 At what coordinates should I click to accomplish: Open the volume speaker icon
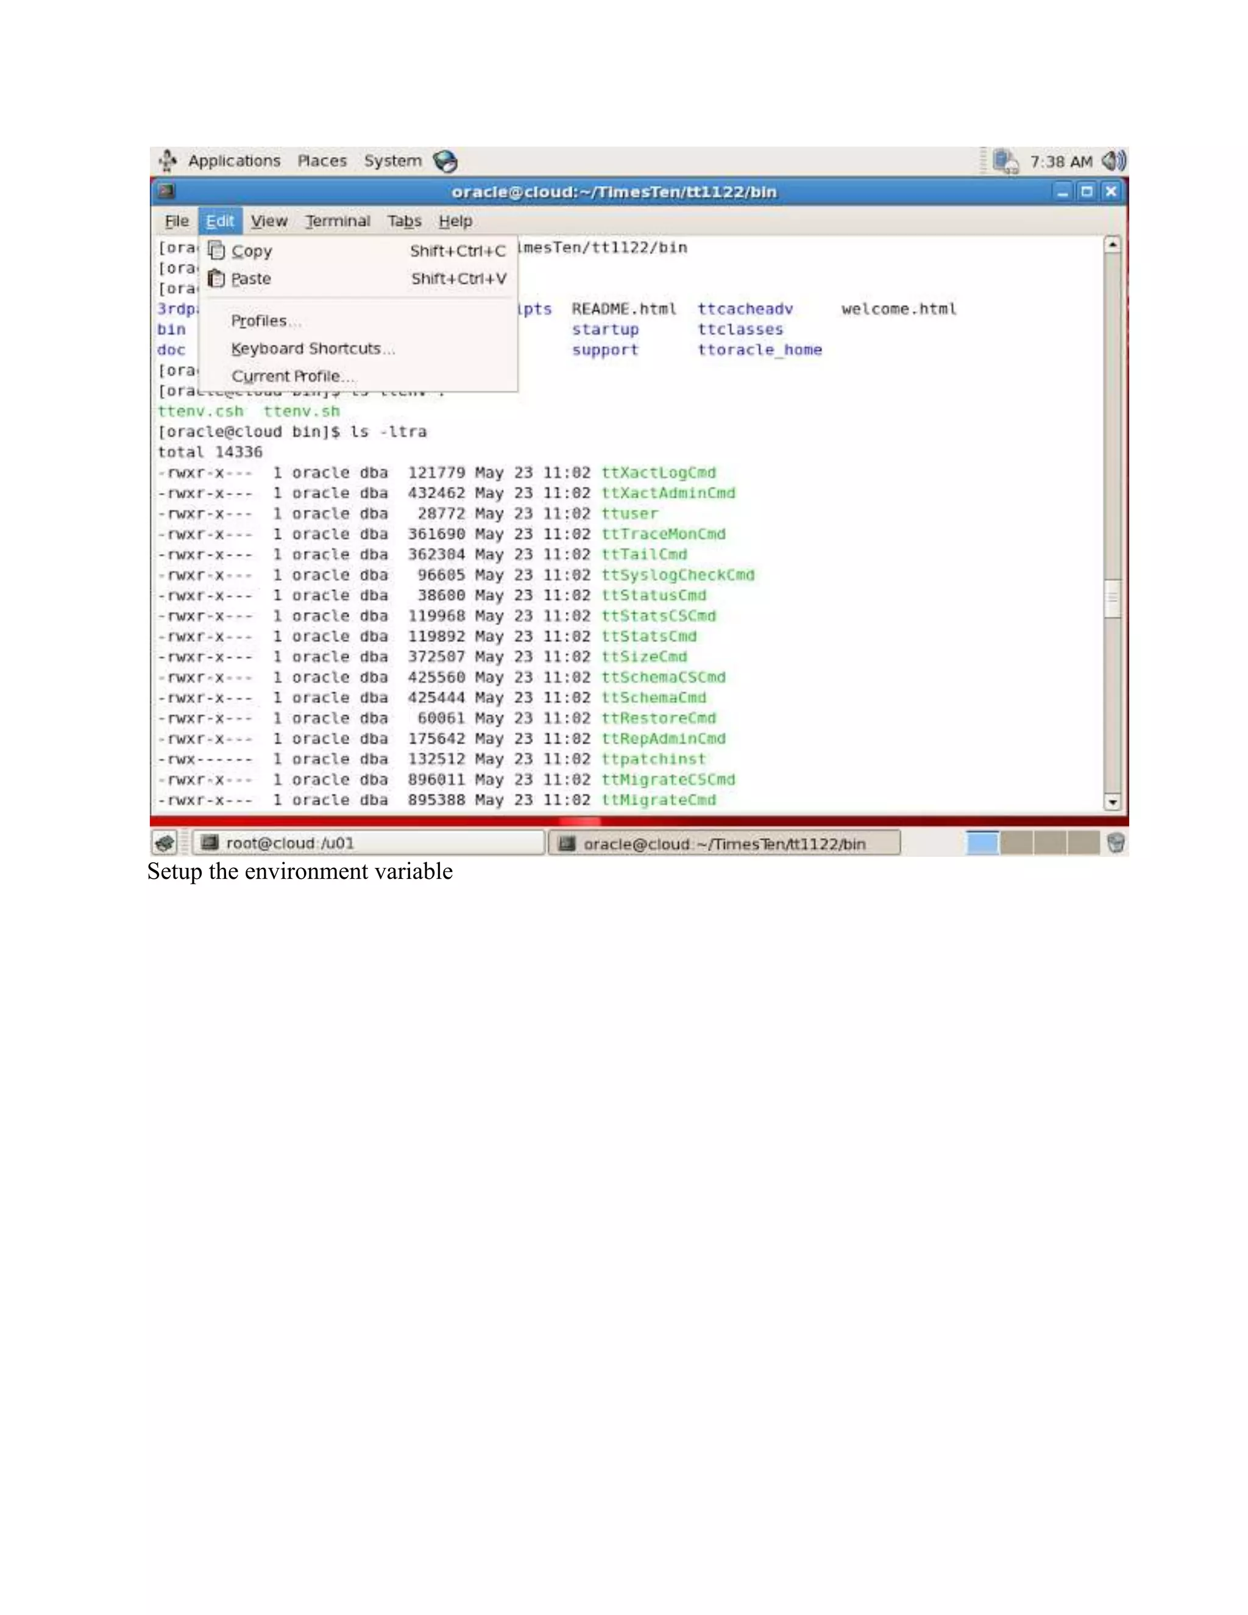point(1113,160)
